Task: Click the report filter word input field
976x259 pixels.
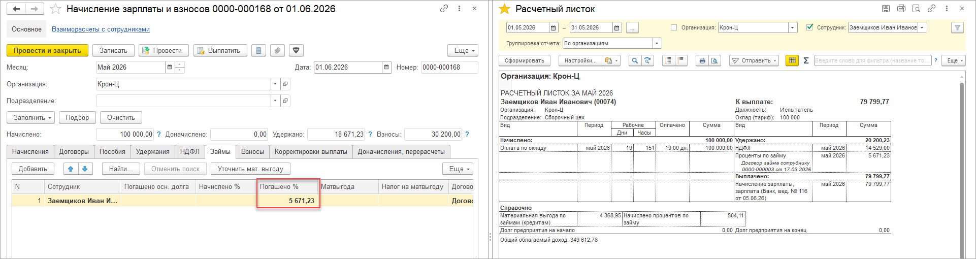Action: 872,60
